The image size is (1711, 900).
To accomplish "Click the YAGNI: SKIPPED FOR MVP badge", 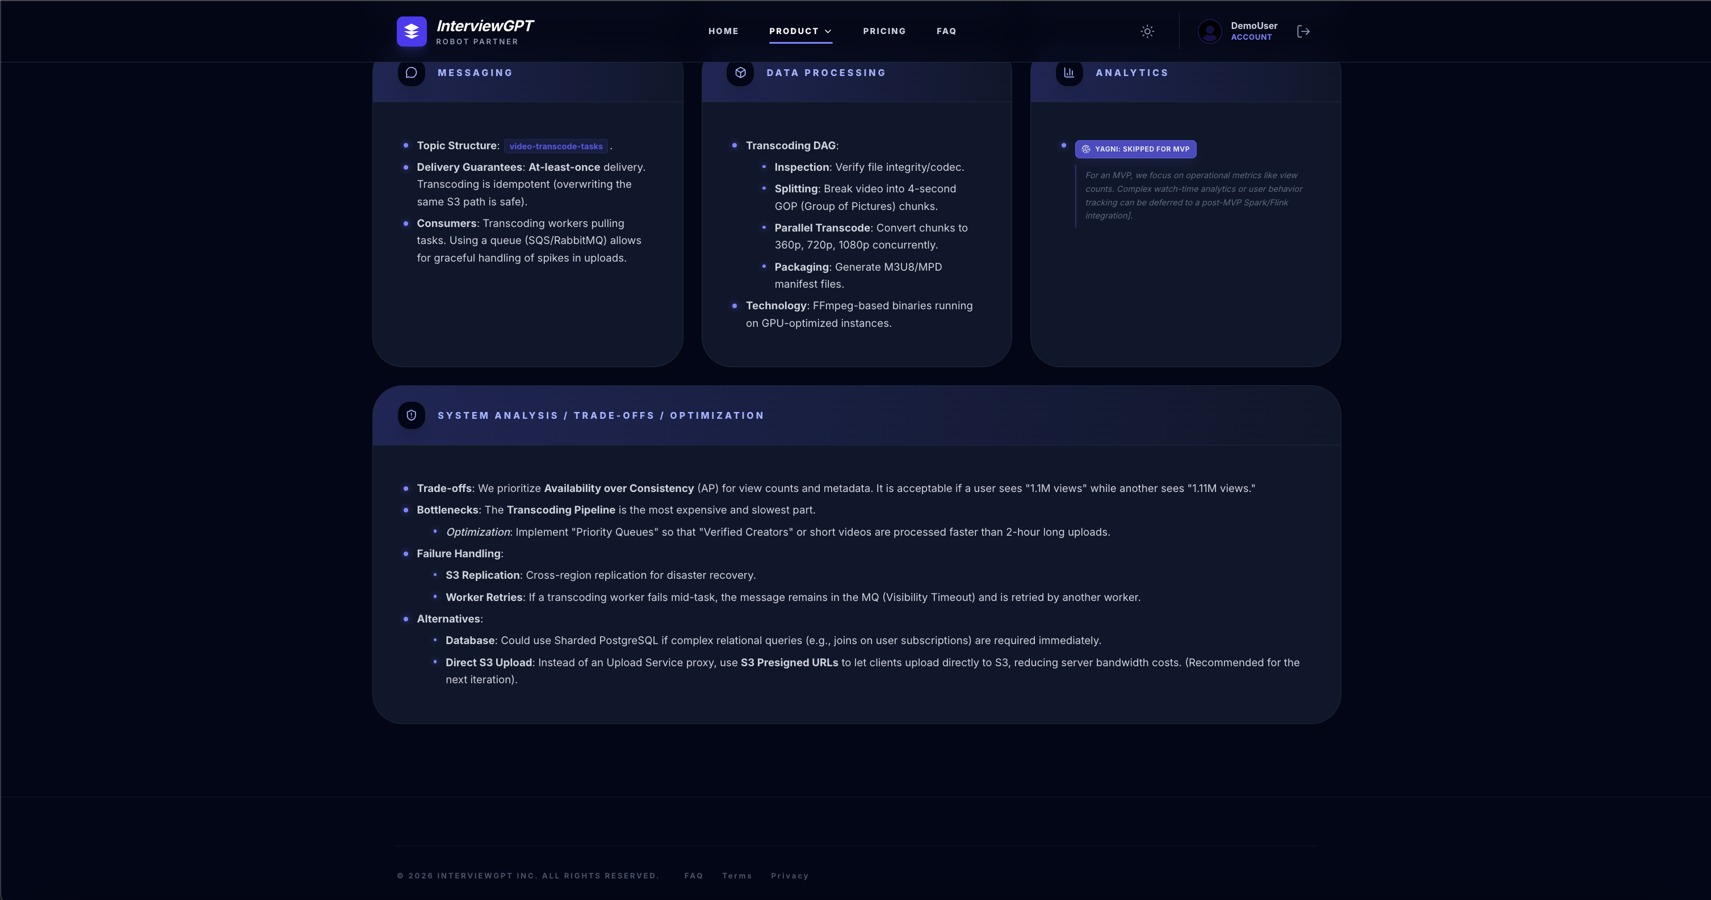I will pyautogui.click(x=1136, y=149).
